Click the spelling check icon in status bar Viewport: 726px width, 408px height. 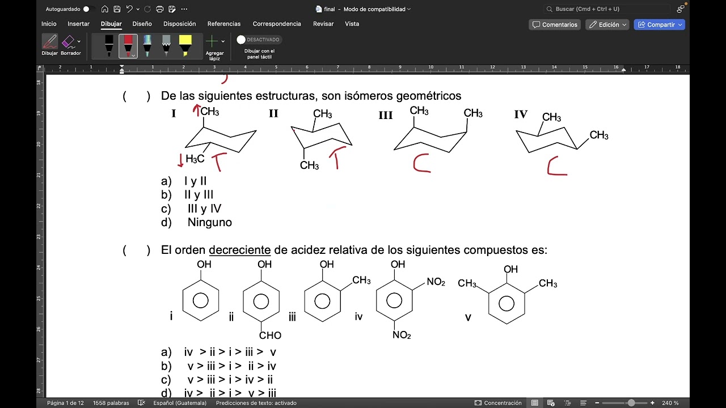(x=141, y=403)
